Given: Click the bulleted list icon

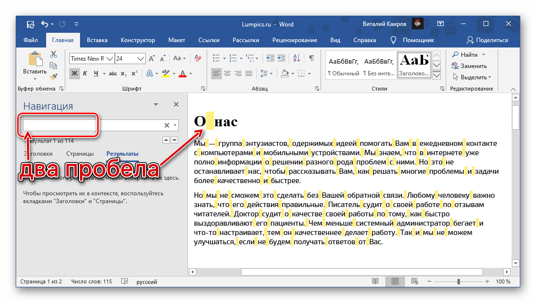Looking at the screenshot, I should [x=216, y=58].
